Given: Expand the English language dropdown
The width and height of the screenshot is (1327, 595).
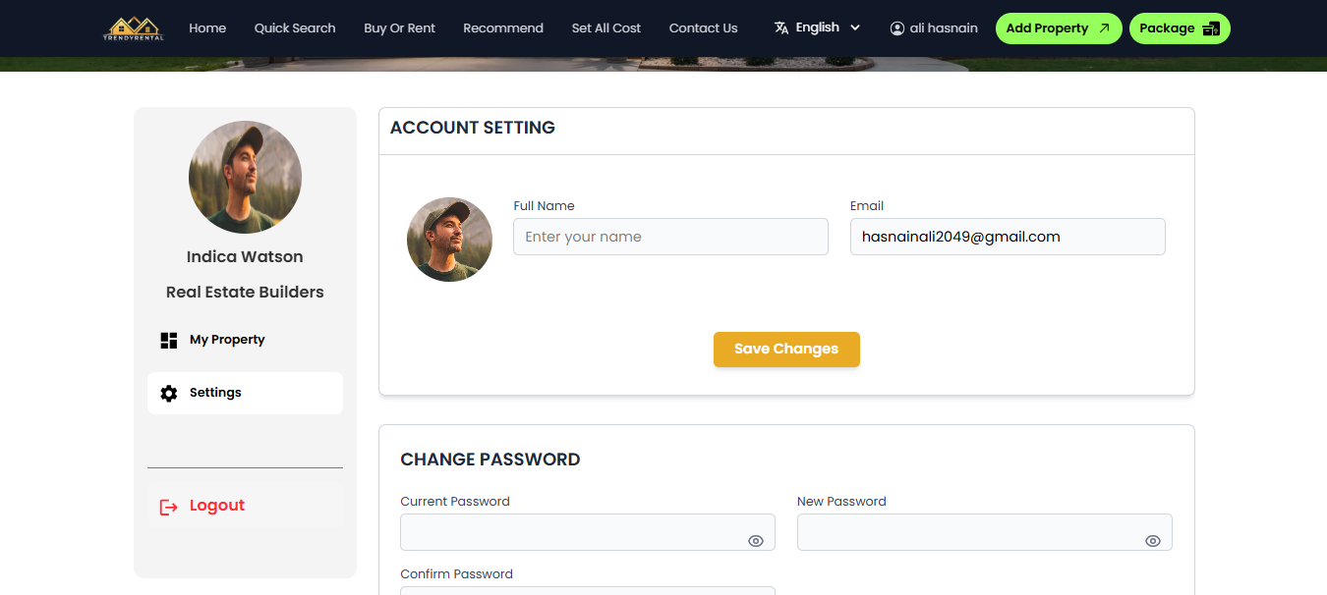Looking at the screenshot, I should (854, 28).
